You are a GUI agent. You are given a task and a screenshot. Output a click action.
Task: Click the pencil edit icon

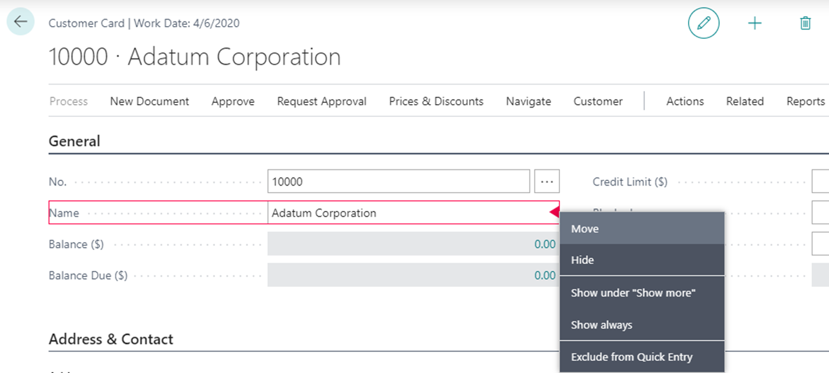pos(703,24)
